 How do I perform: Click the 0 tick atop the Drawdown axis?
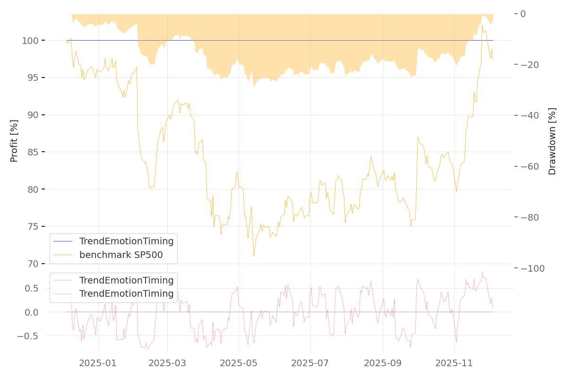(x=523, y=14)
